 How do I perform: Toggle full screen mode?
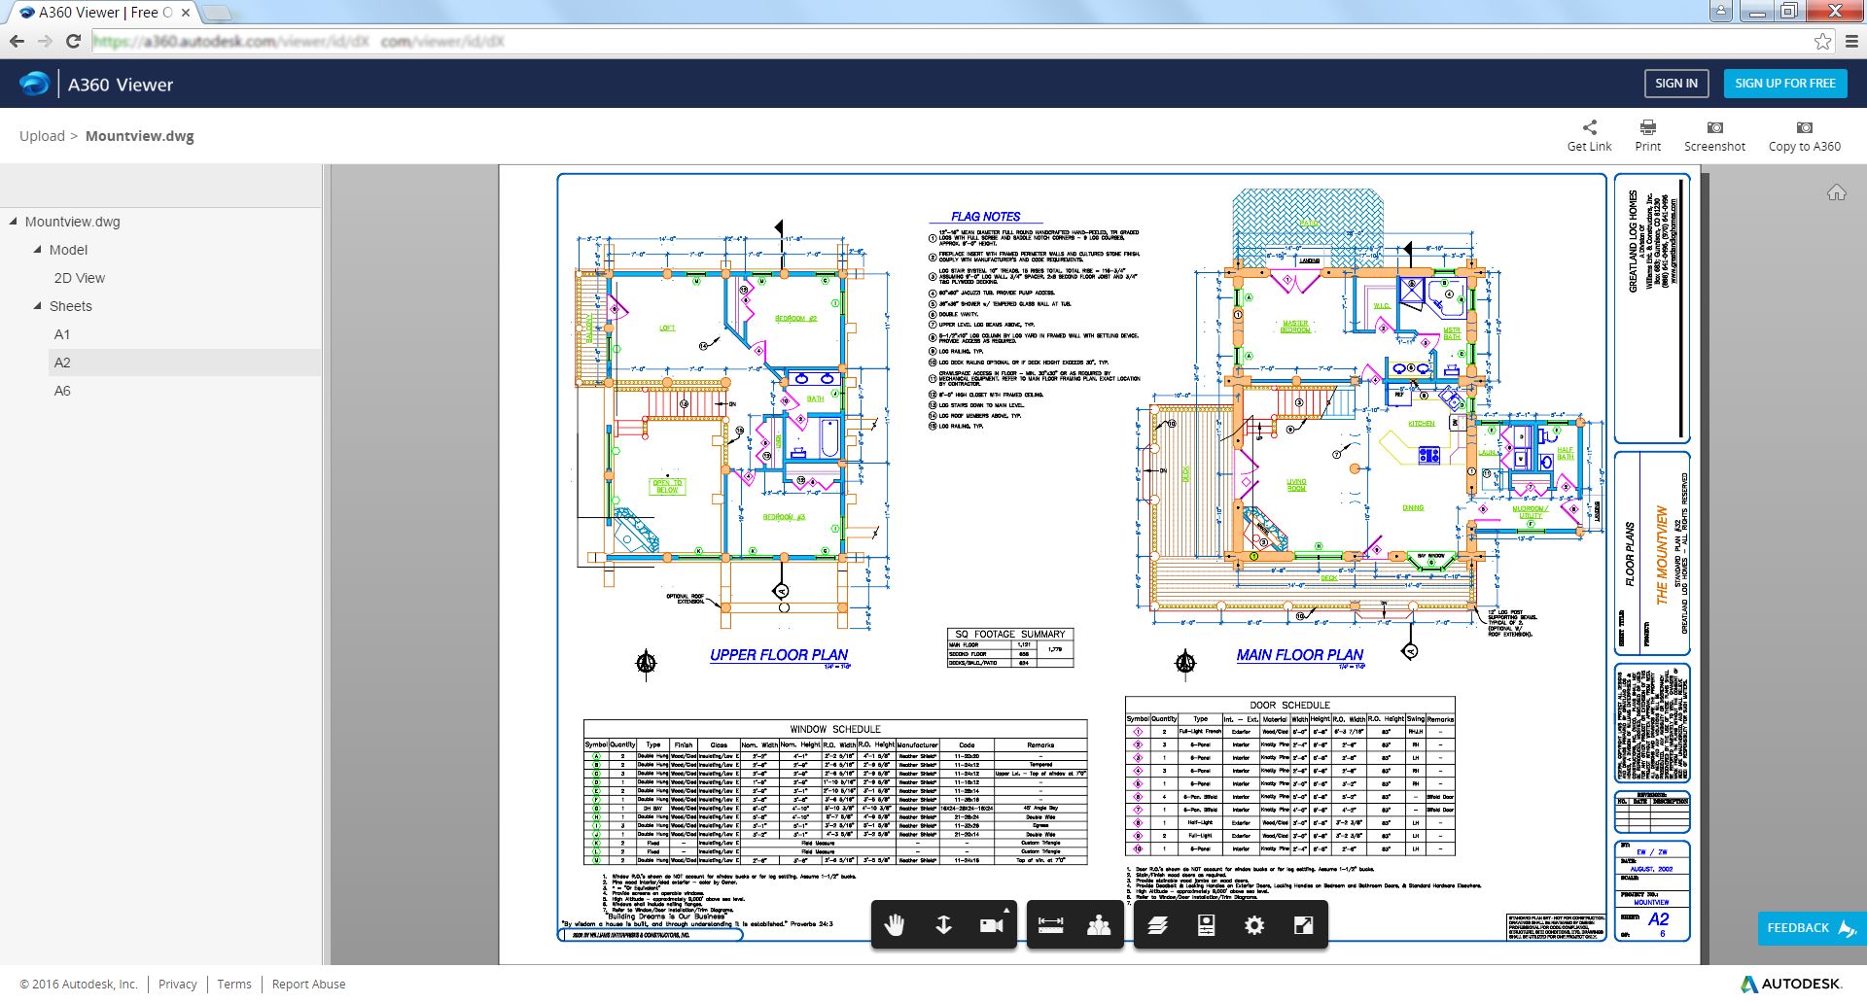[x=1304, y=925]
